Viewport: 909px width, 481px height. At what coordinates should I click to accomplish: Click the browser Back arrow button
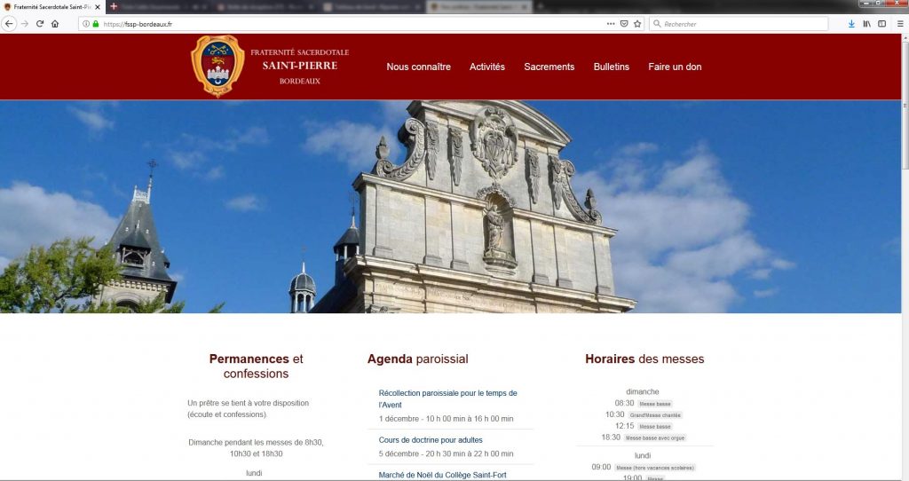tap(10, 24)
